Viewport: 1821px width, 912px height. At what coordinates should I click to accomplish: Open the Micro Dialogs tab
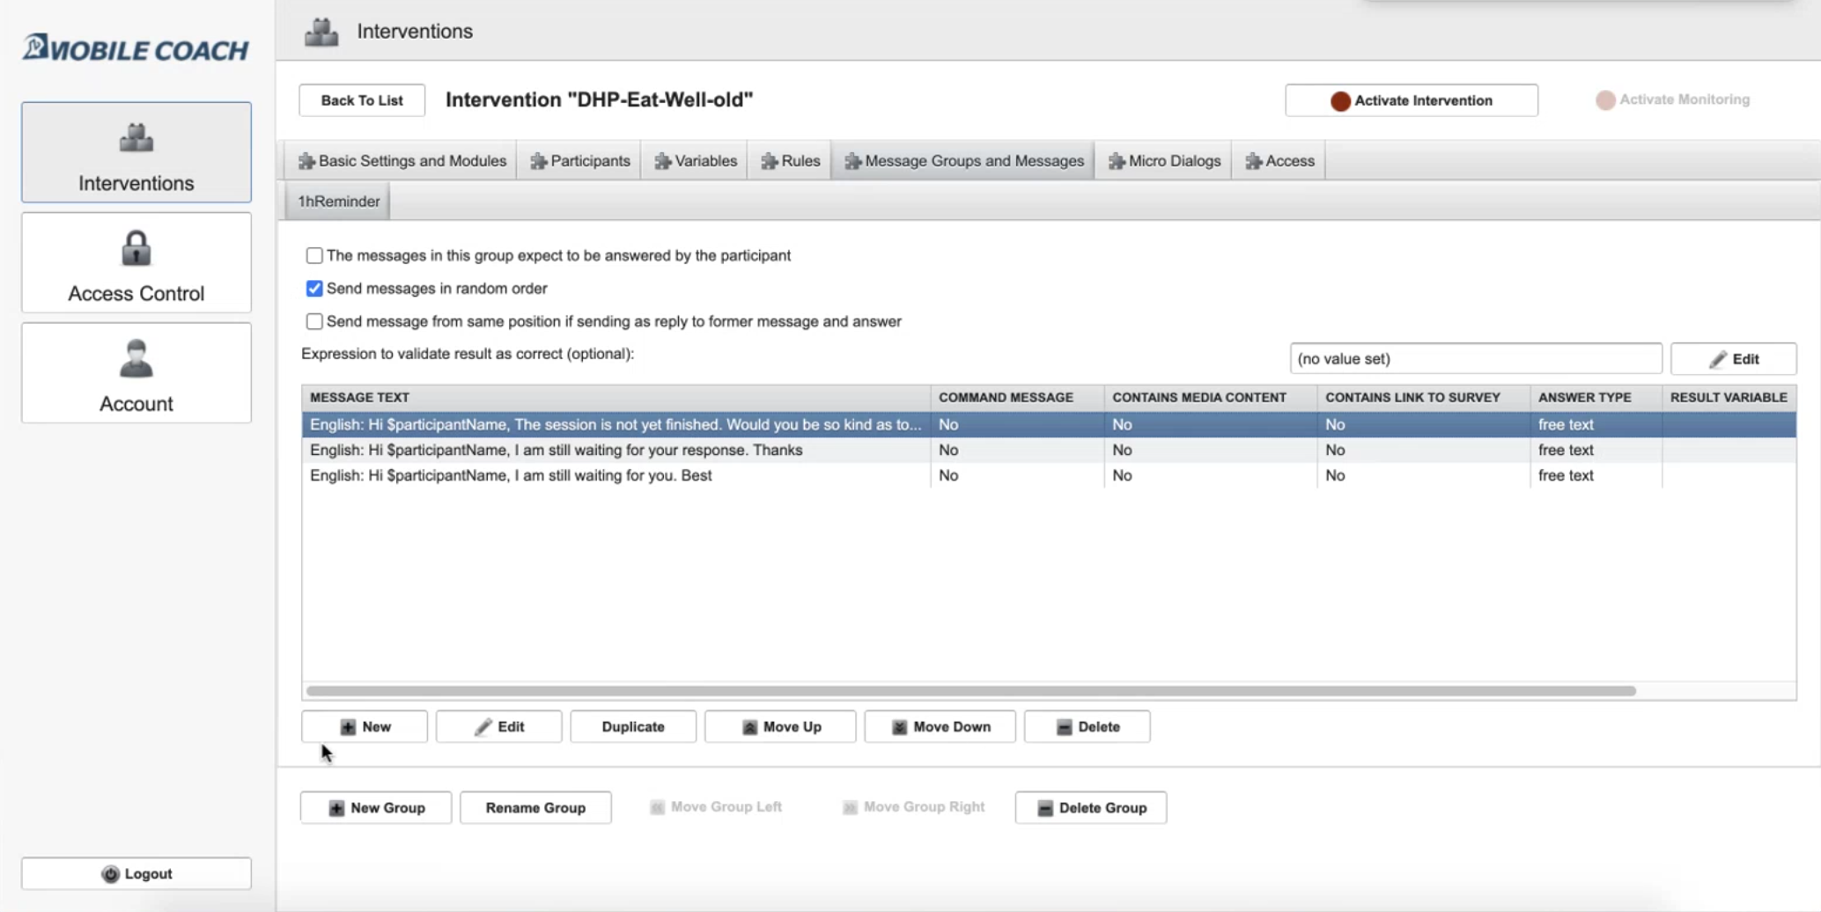(x=1164, y=161)
